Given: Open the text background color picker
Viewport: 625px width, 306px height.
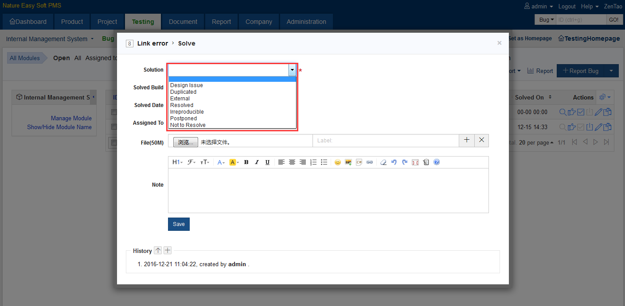Looking at the screenshot, I should click(x=234, y=162).
